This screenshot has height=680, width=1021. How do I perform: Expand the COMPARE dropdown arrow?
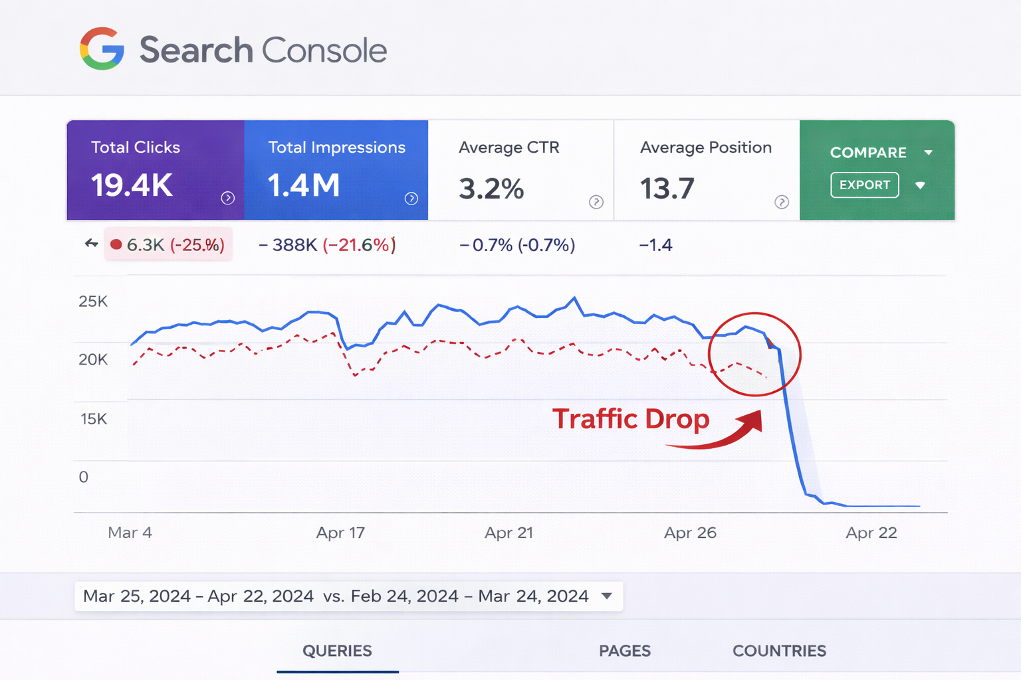tap(929, 153)
